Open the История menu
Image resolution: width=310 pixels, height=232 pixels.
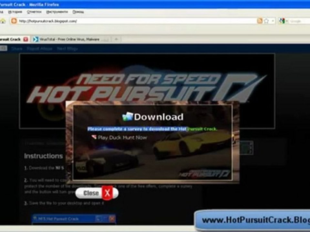pos(15,12)
